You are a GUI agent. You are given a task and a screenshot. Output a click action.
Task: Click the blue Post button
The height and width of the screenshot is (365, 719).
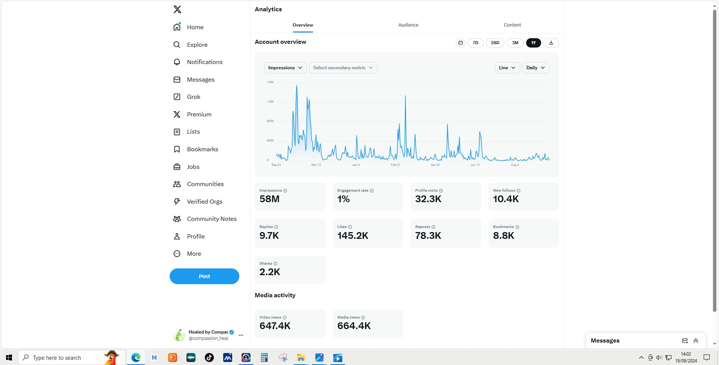click(204, 276)
